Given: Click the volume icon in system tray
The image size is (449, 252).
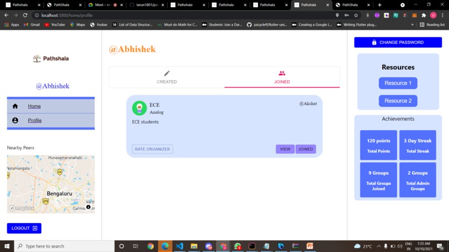Looking at the screenshot, I should click(400, 246).
